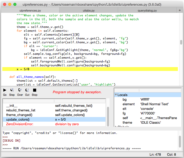Expand the Globals section
The height and width of the screenshot is (158, 184).
pyautogui.click(x=116, y=126)
